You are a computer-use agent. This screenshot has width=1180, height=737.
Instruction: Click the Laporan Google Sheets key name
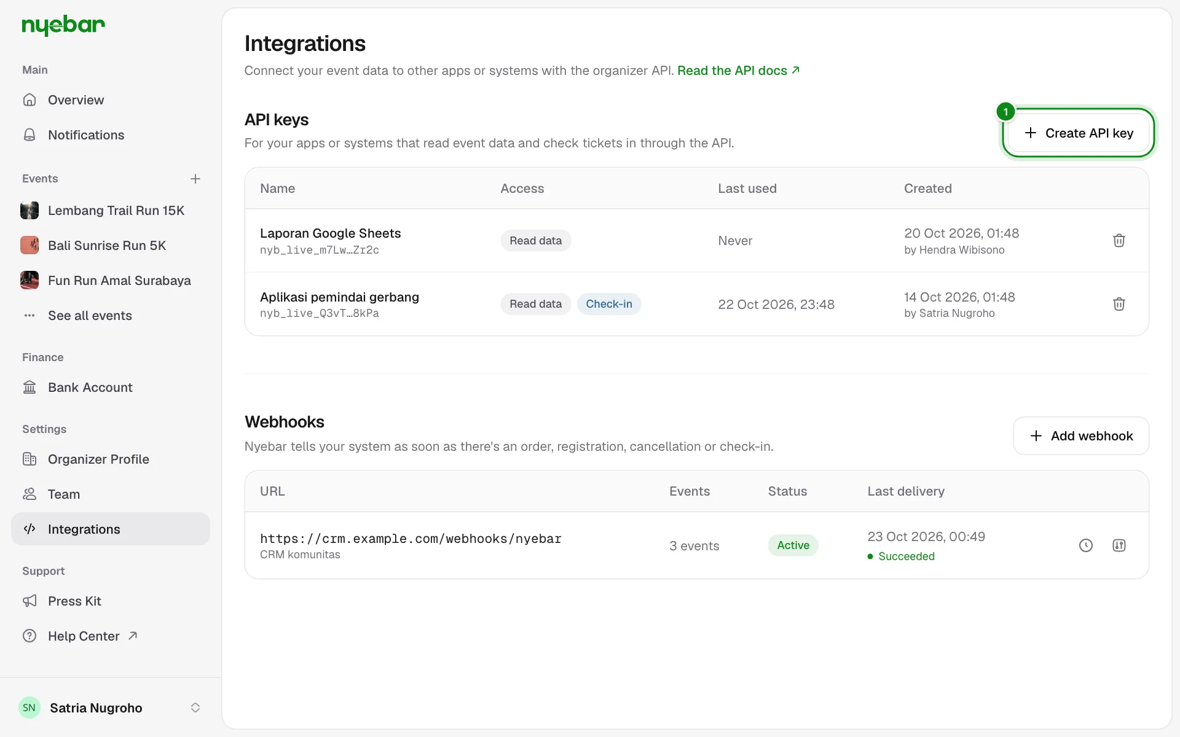pyautogui.click(x=330, y=233)
